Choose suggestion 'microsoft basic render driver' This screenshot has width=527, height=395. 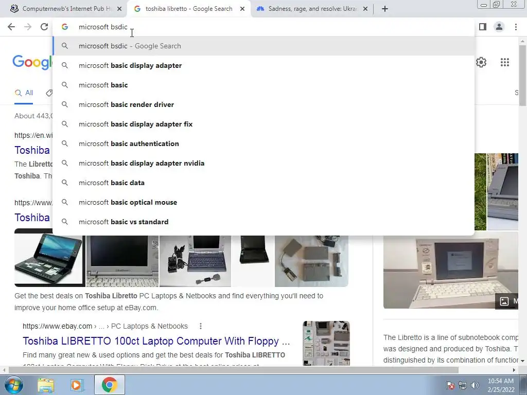pos(264,104)
